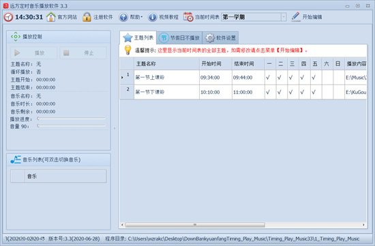This screenshot has width=375, height=246.
Task: Click the 10:10:00 start time cell
Action: tap(215, 92)
